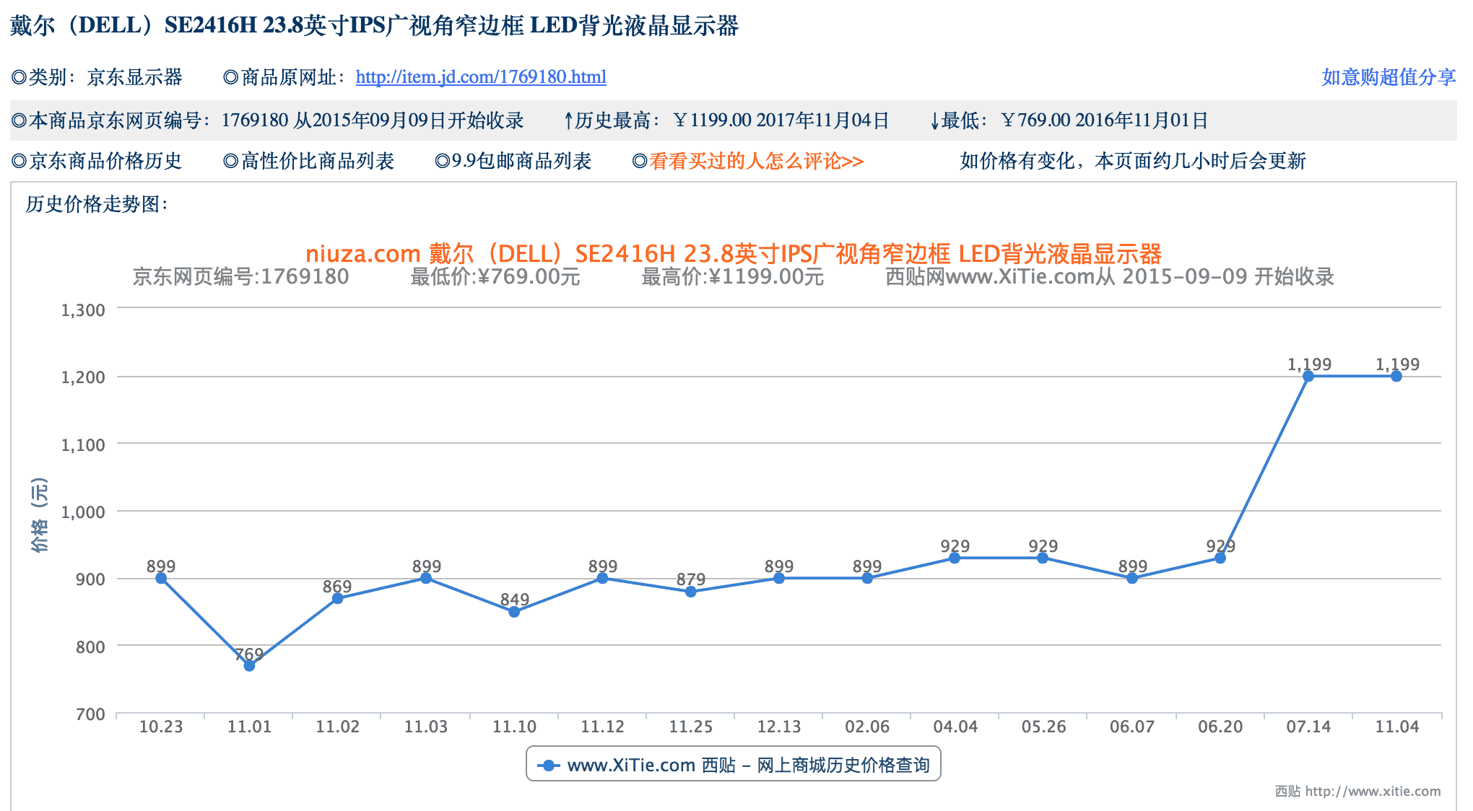The height and width of the screenshot is (811, 1473).
Task: Click the 西贴 http://www.xitie.com credit text
Action: [x=1357, y=791]
